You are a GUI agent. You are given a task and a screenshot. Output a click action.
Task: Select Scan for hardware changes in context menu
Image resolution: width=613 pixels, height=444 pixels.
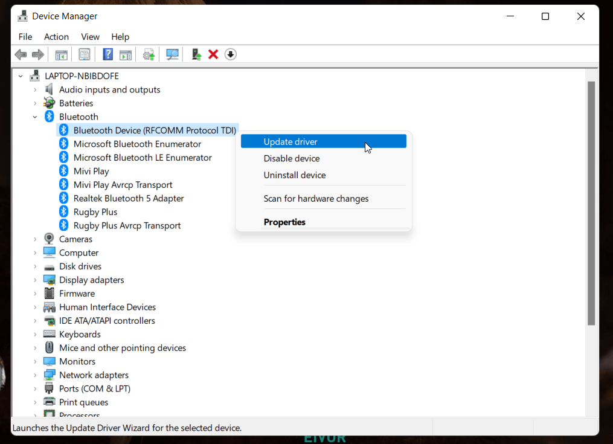tap(324, 198)
